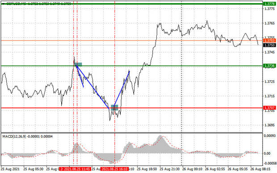
Task: Select the teal rectangle marker at 1.3707 level
Action: coord(114,107)
